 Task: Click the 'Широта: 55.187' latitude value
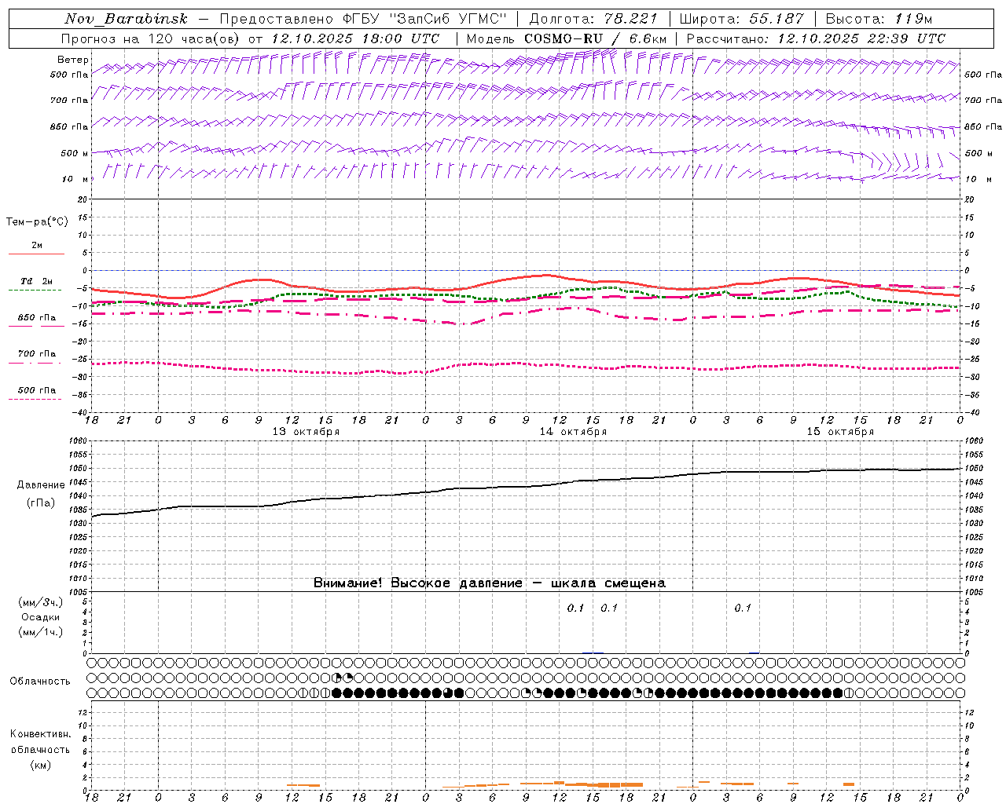(742, 19)
